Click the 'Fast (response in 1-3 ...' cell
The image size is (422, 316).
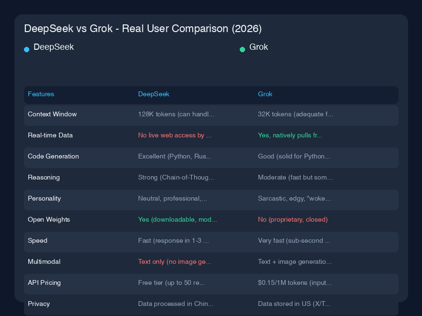click(173, 241)
